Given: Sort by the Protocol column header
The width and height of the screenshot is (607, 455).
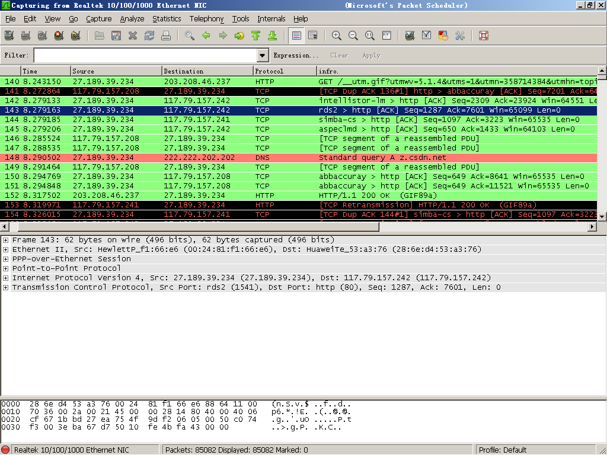Looking at the screenshot, I should [x=285, y=71].
